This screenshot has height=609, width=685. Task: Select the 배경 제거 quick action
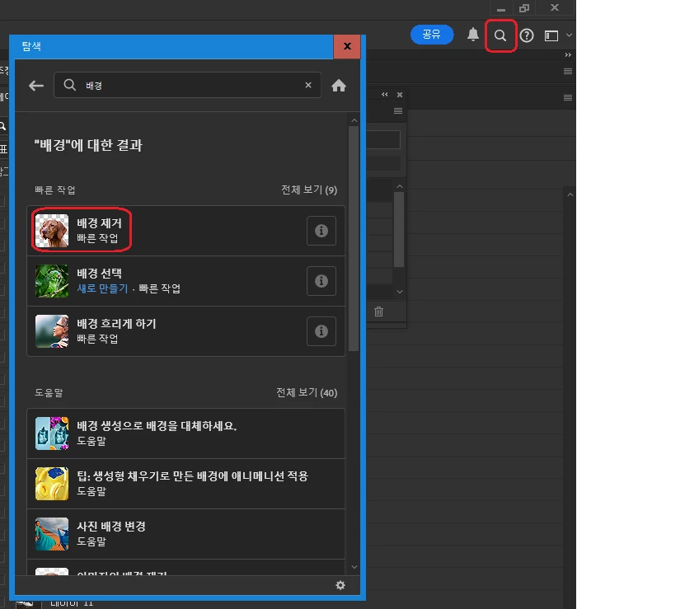(x=186, y=231)
